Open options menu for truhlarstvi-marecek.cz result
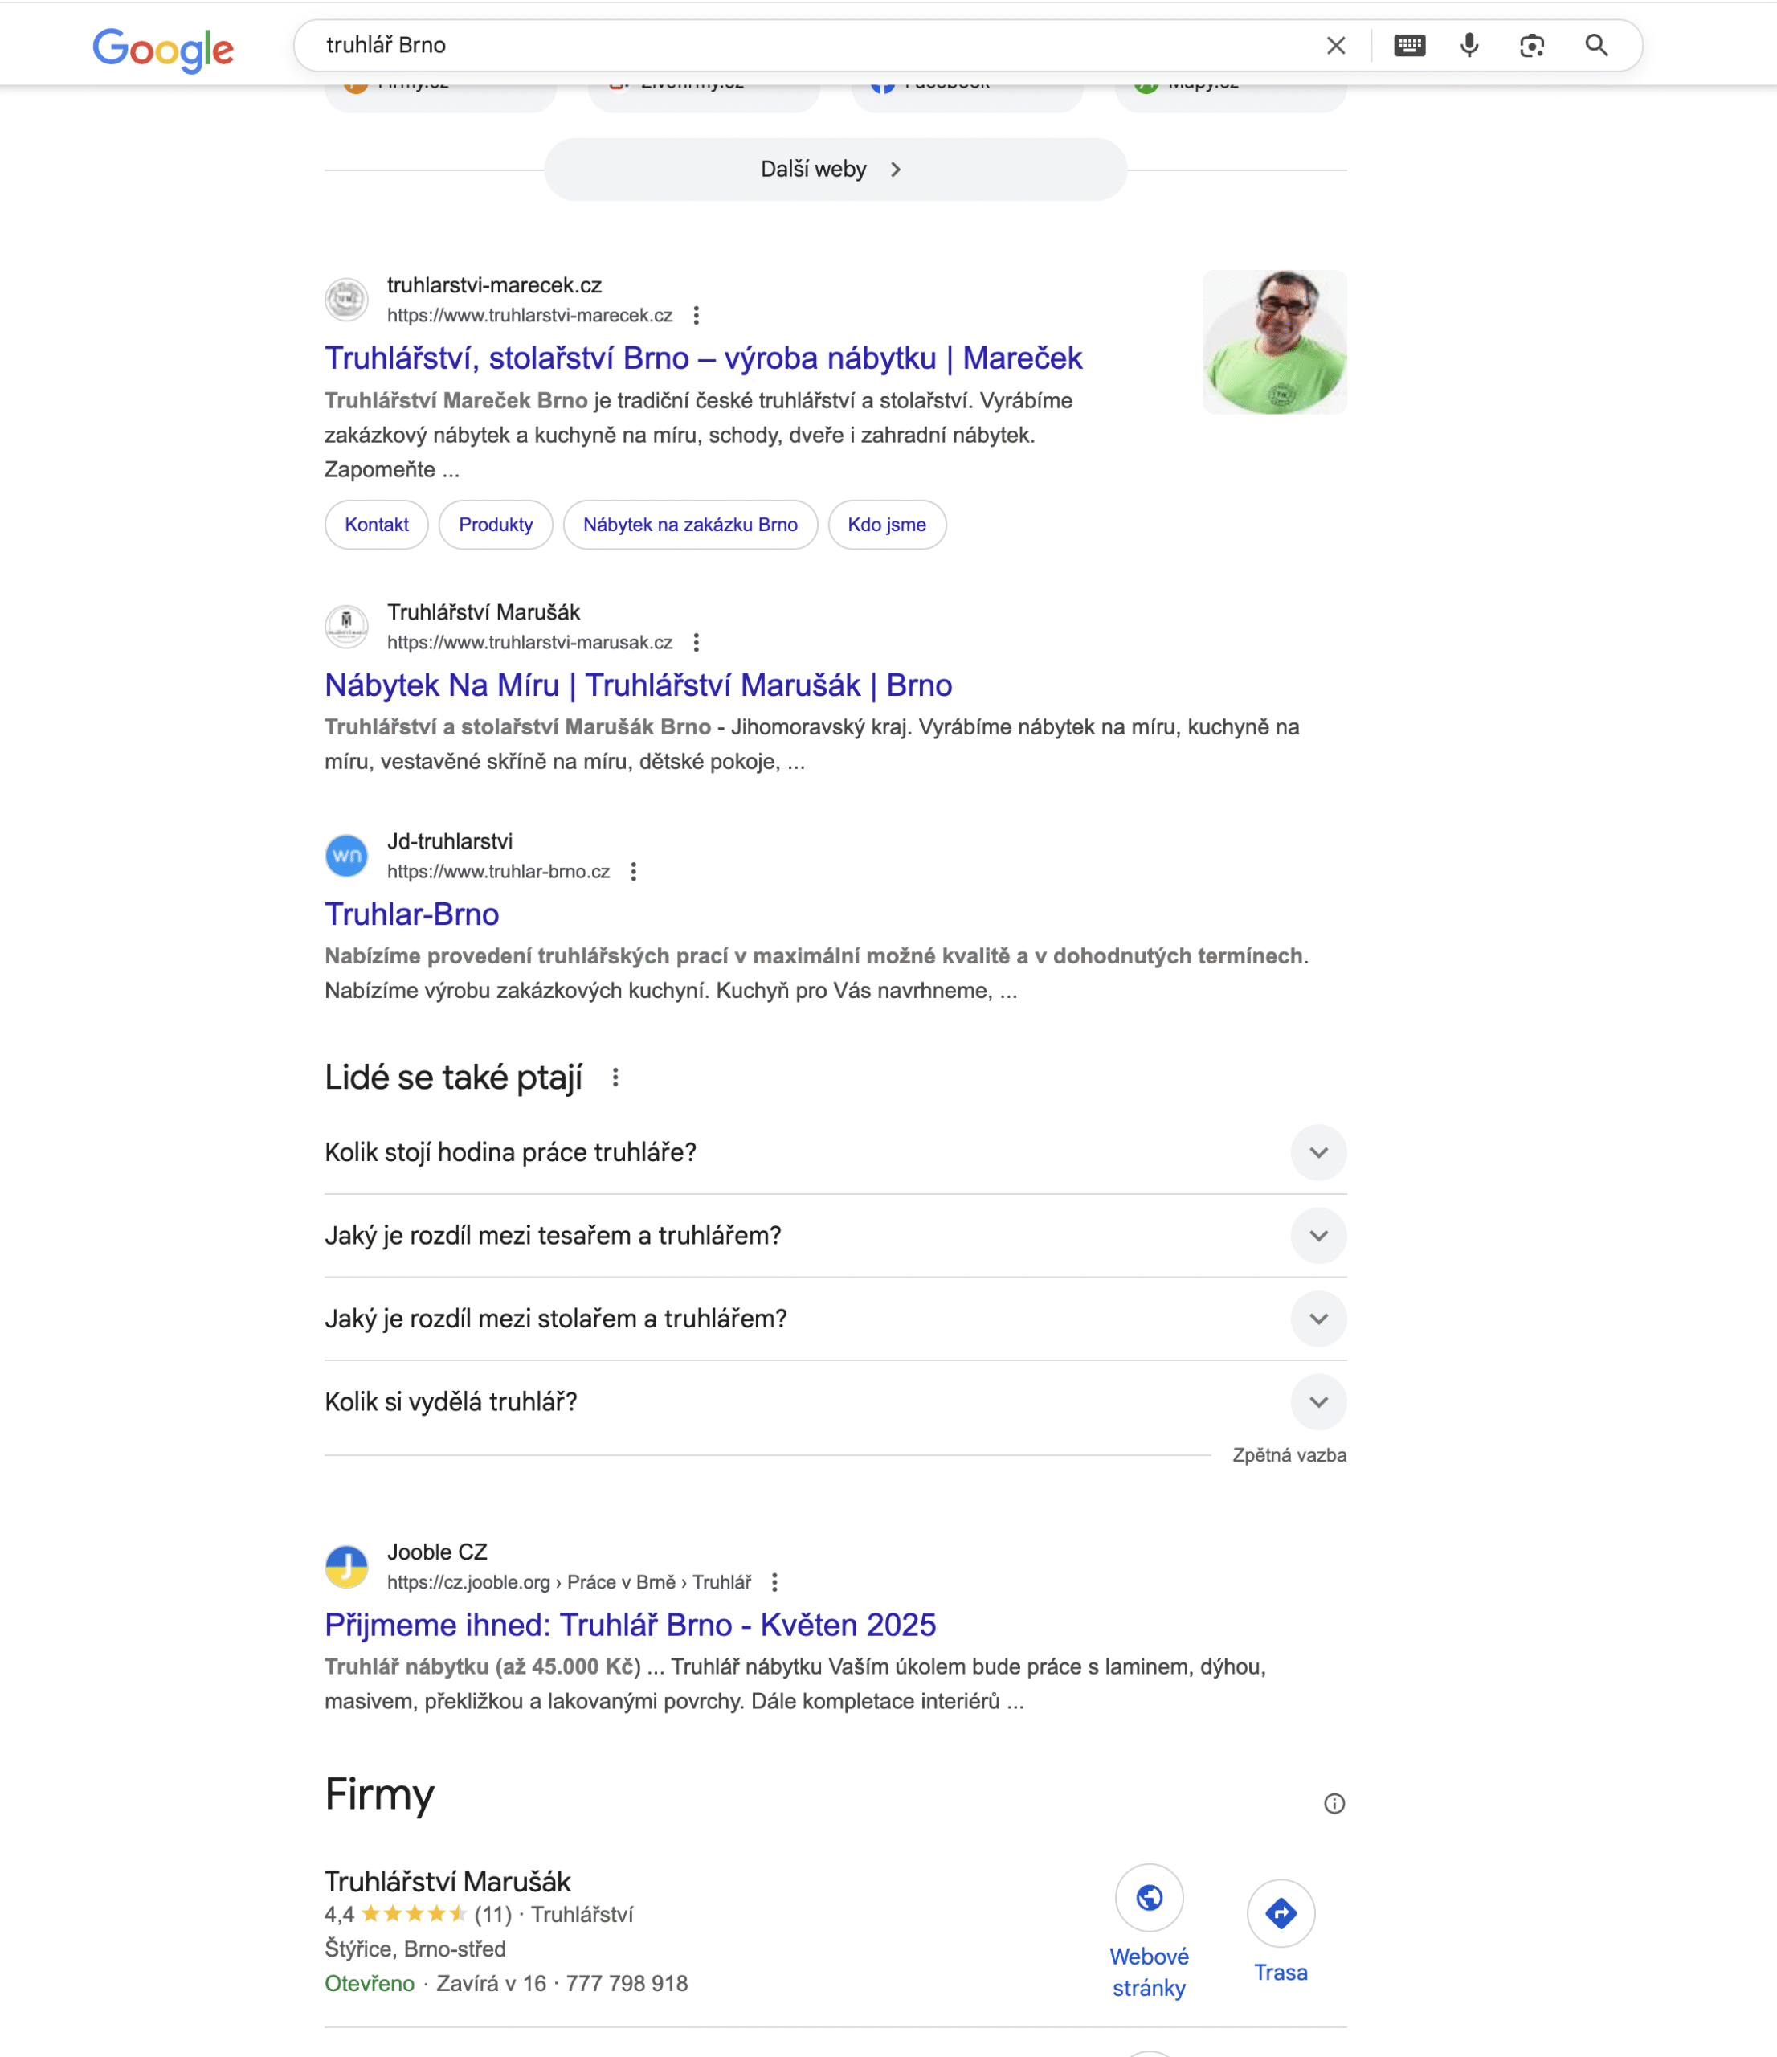The height and width of the screenshot is (2057, 1777). click(x=696, y=316)
